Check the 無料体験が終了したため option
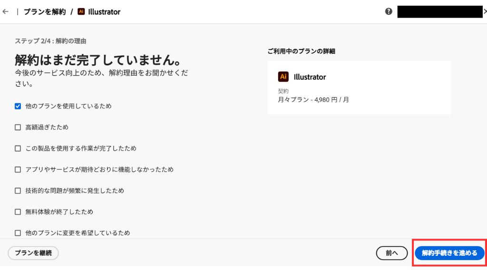The image size is (487, 270). pos(18,212)
